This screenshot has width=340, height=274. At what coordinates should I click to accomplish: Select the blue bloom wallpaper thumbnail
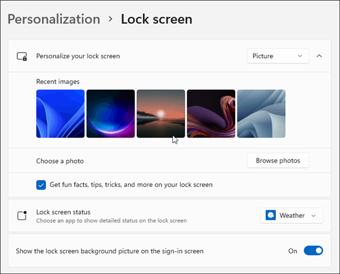[60, 114]
